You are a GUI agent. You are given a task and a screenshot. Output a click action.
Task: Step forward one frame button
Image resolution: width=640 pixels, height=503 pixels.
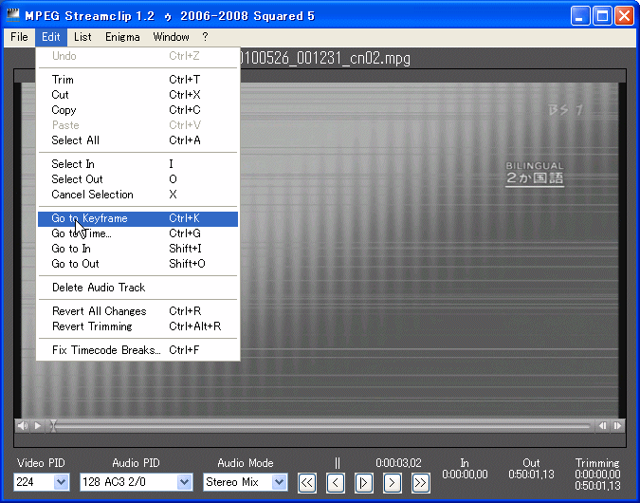[393, 482]
